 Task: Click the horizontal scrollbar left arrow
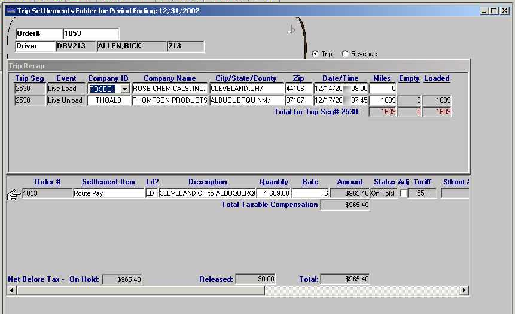click(x=12, y=290)
